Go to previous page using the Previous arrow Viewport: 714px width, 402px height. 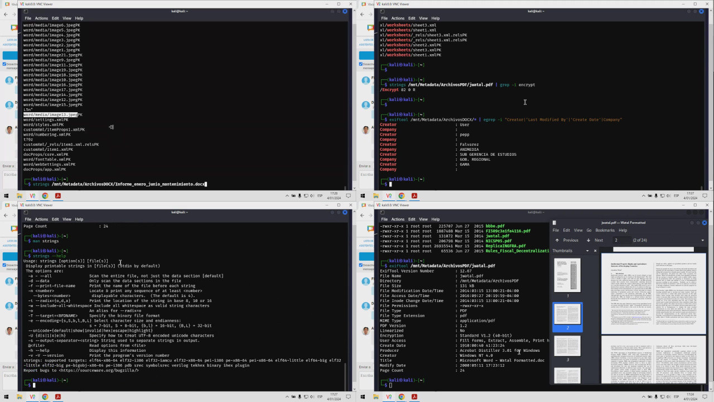point(567,240)
